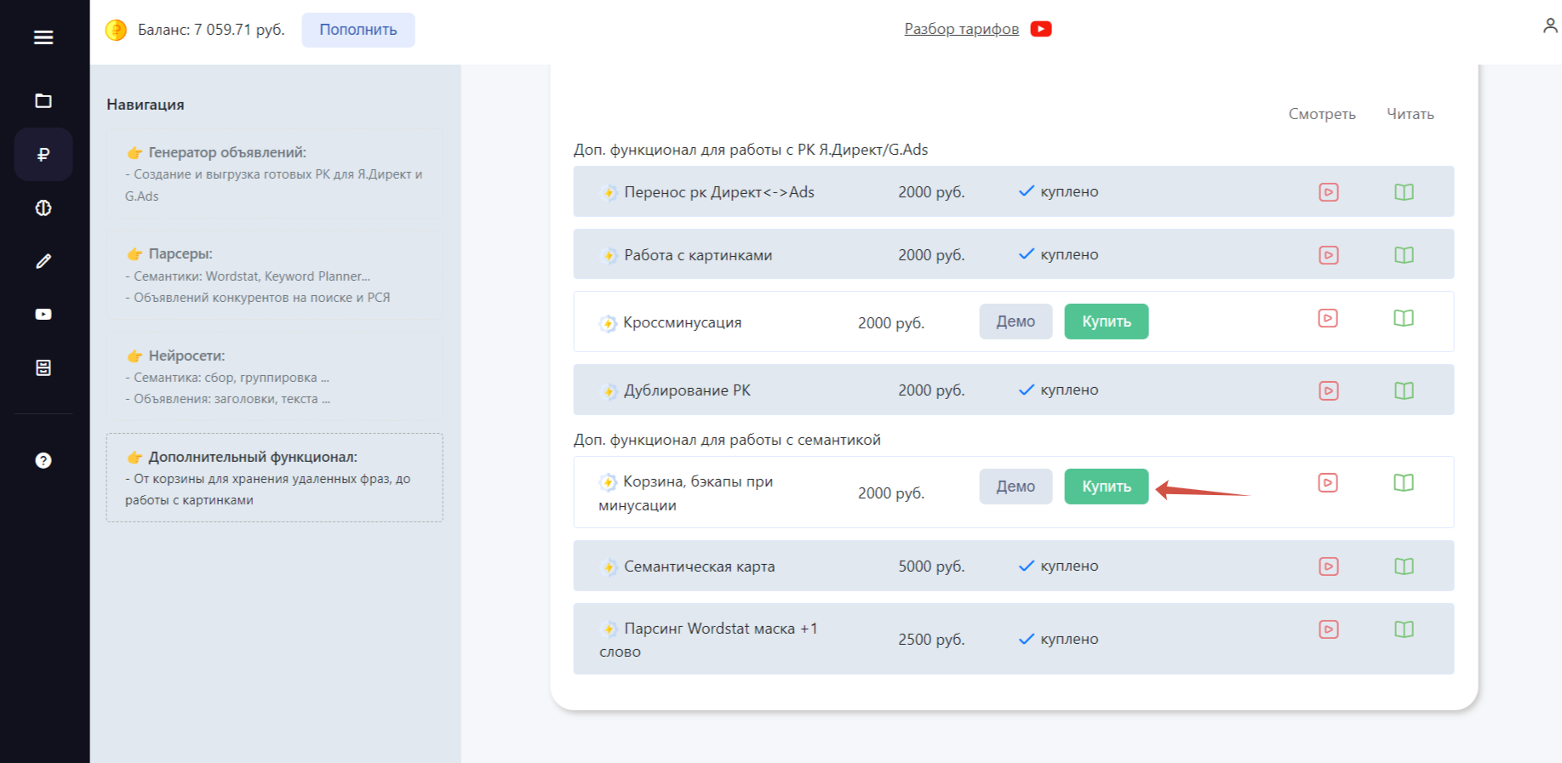
Task: Click Демо for Корзина, бэкапы при минусации
Action: [x=1016, y=487]
